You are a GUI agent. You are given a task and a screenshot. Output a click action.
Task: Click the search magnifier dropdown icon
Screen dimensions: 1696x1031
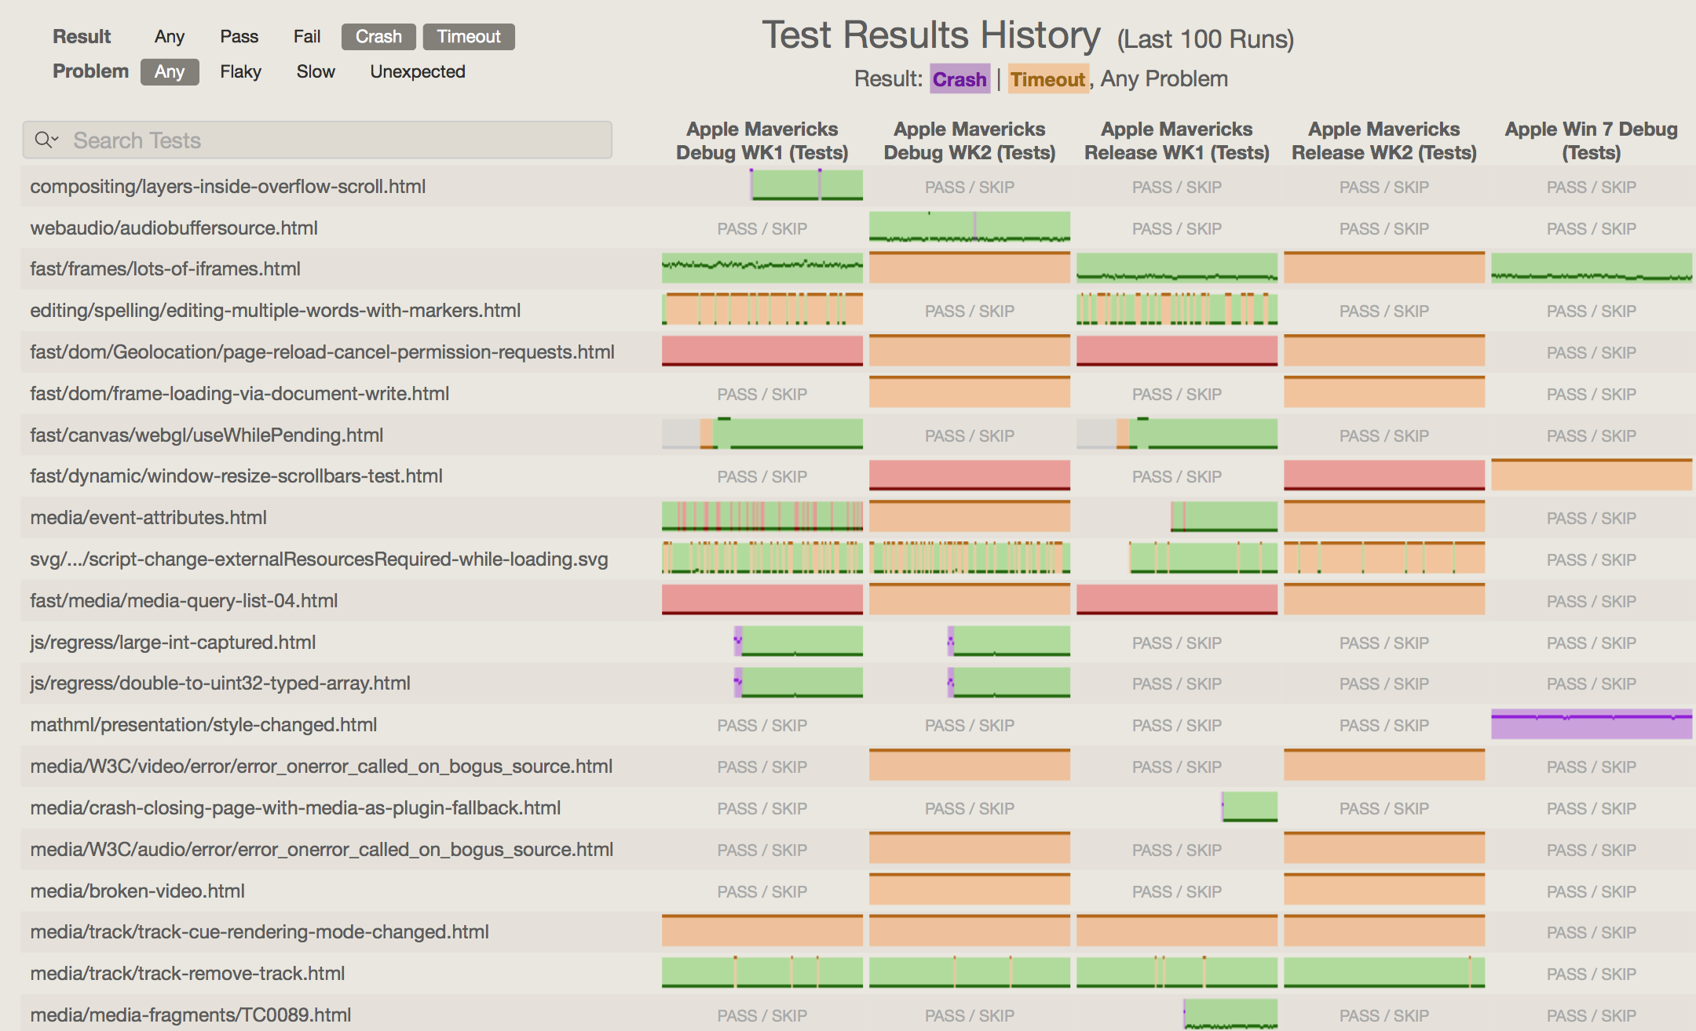46,140
